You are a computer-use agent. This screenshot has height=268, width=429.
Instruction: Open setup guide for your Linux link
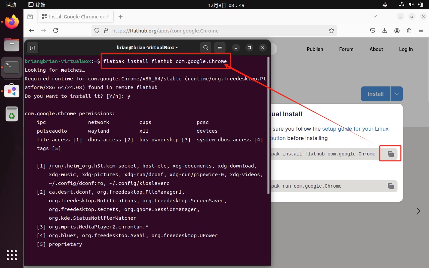(355, 129)
